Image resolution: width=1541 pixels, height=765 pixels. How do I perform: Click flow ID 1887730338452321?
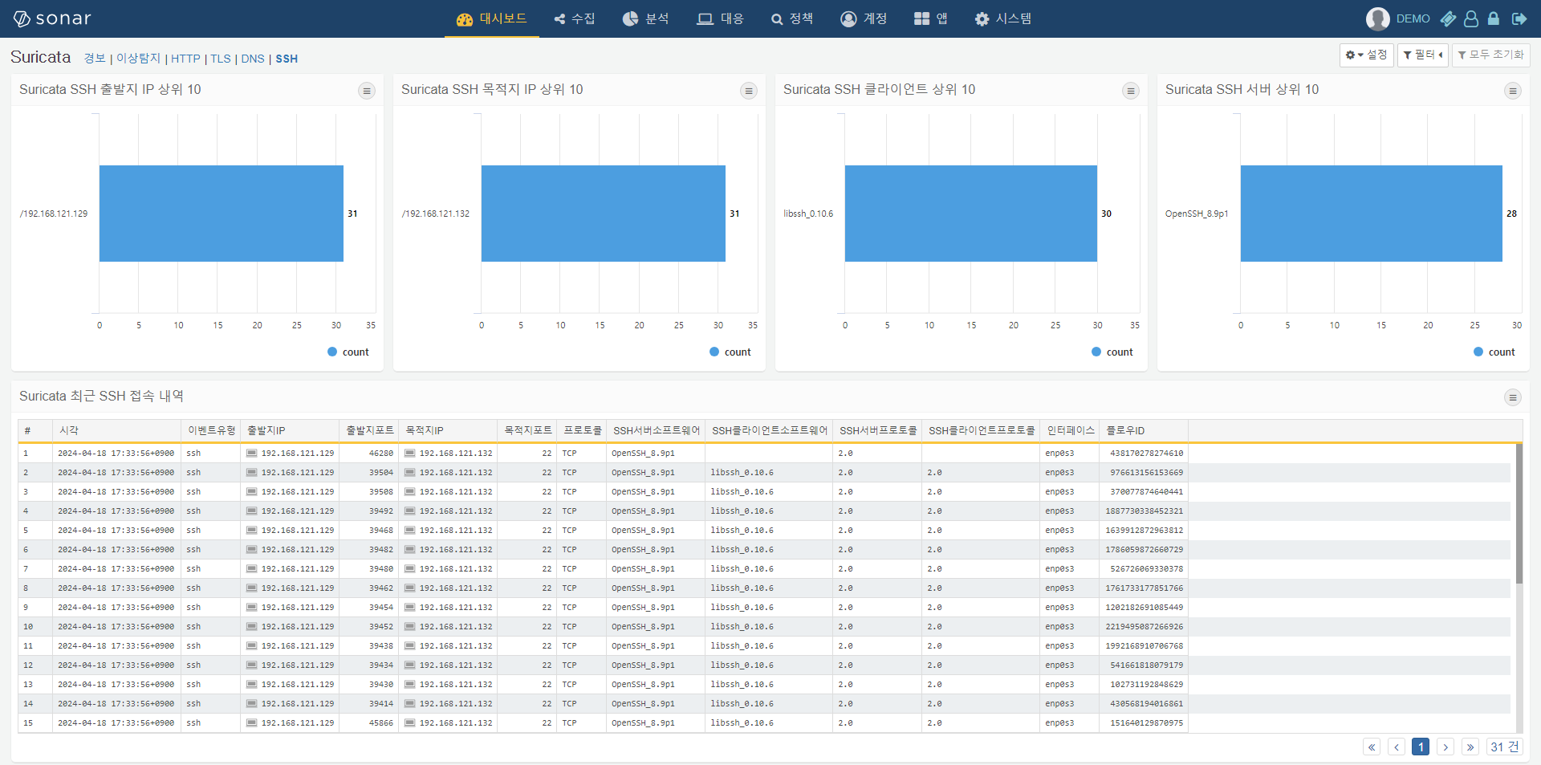pos(1144,511)
